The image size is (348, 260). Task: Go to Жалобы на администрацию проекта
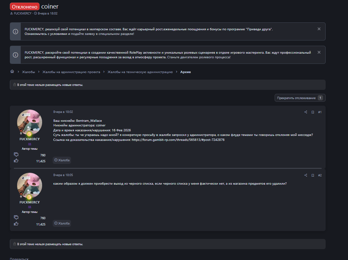71,72
